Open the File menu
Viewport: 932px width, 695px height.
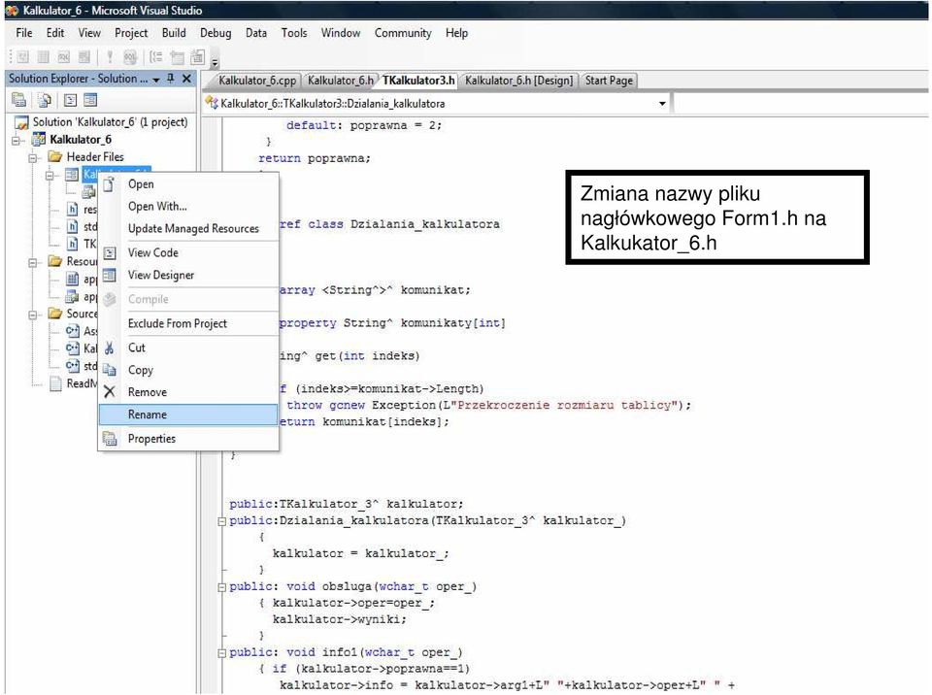pyautogui.click(x=24, y=33)
